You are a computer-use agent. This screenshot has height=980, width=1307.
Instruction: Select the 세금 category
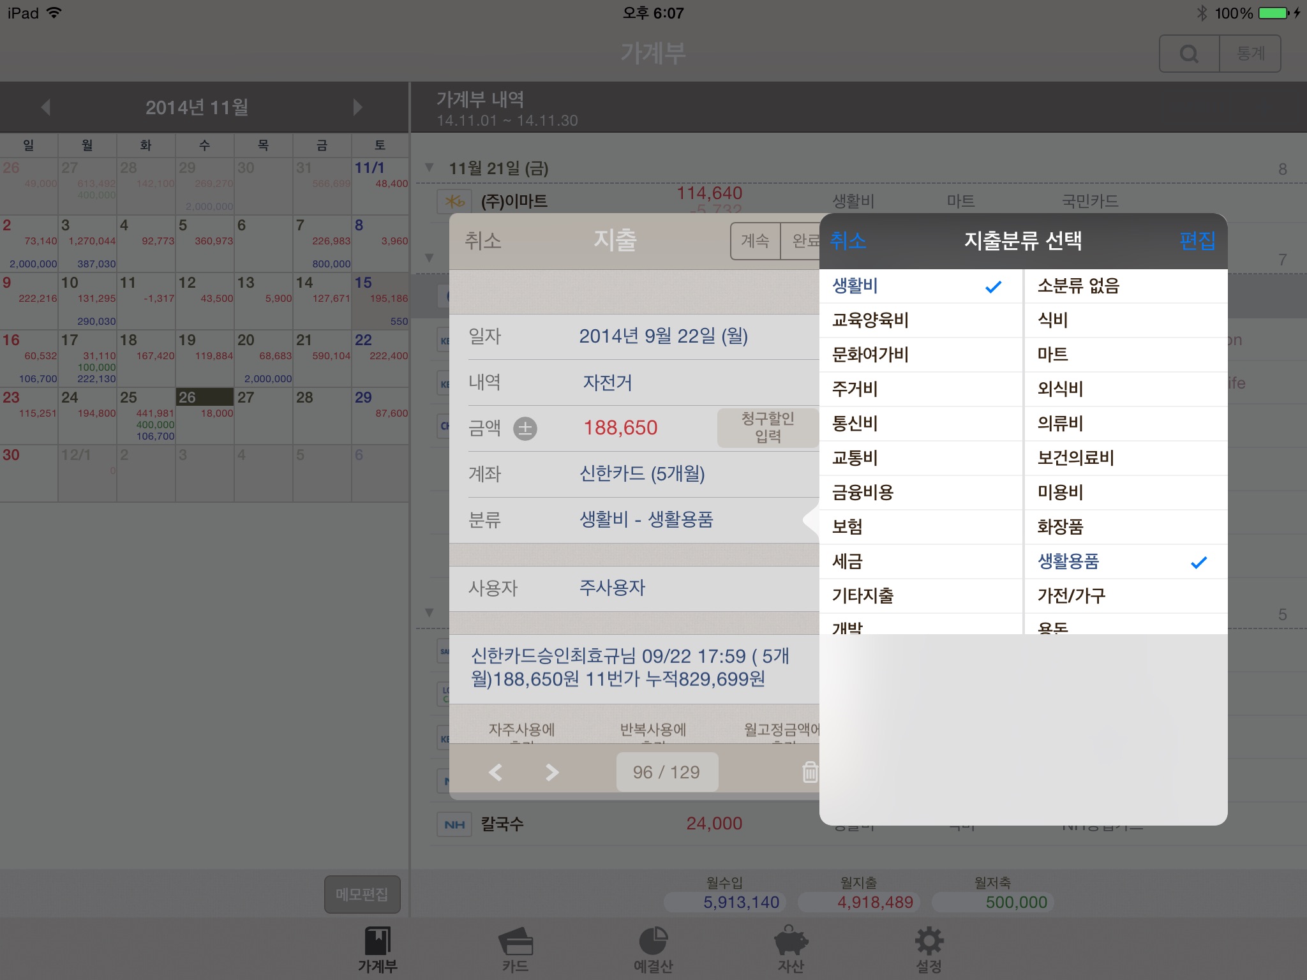click(922, 561)
